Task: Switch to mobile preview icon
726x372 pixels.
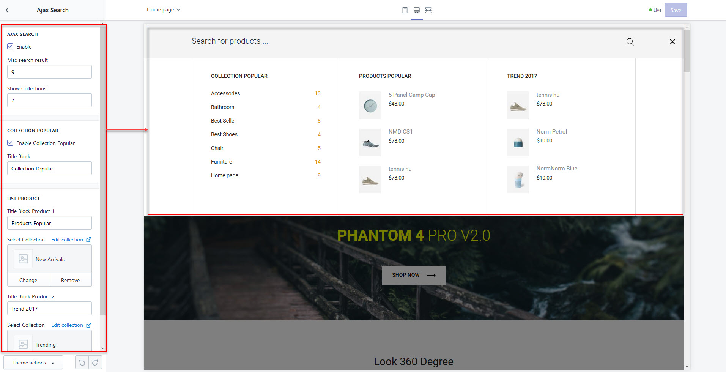Action: coord(405,10)
